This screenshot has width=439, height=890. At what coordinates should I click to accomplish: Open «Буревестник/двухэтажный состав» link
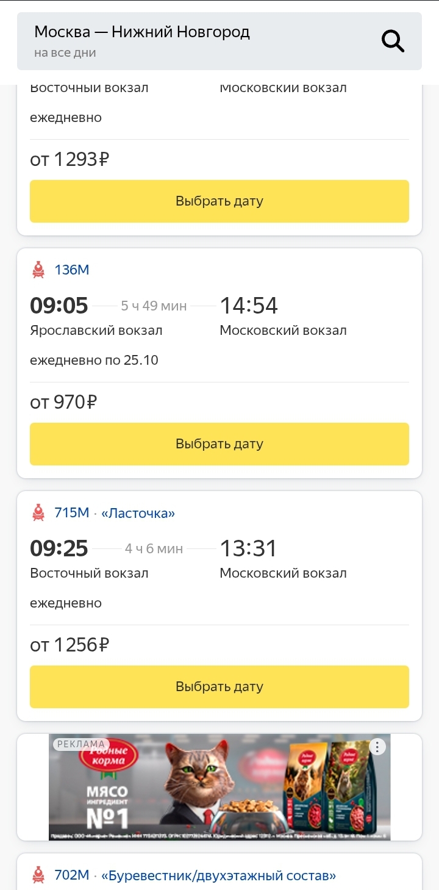[218, 876]
